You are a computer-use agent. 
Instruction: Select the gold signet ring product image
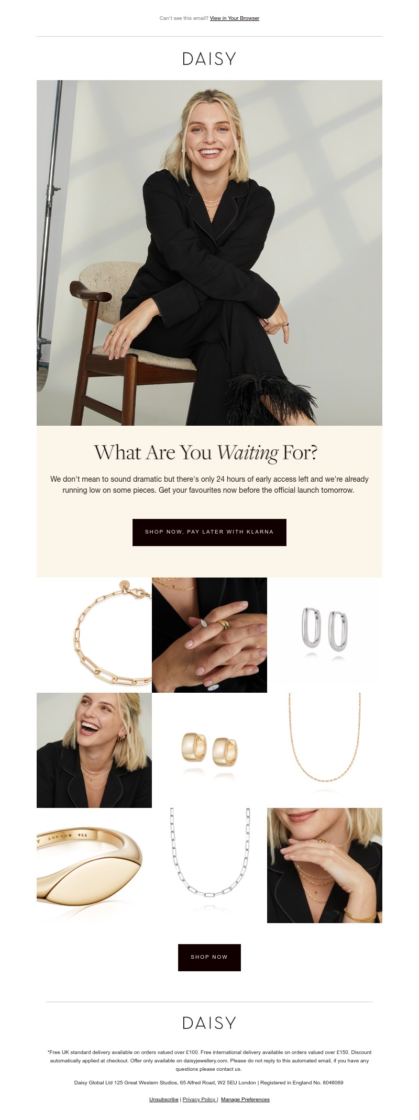coord(94,866)
